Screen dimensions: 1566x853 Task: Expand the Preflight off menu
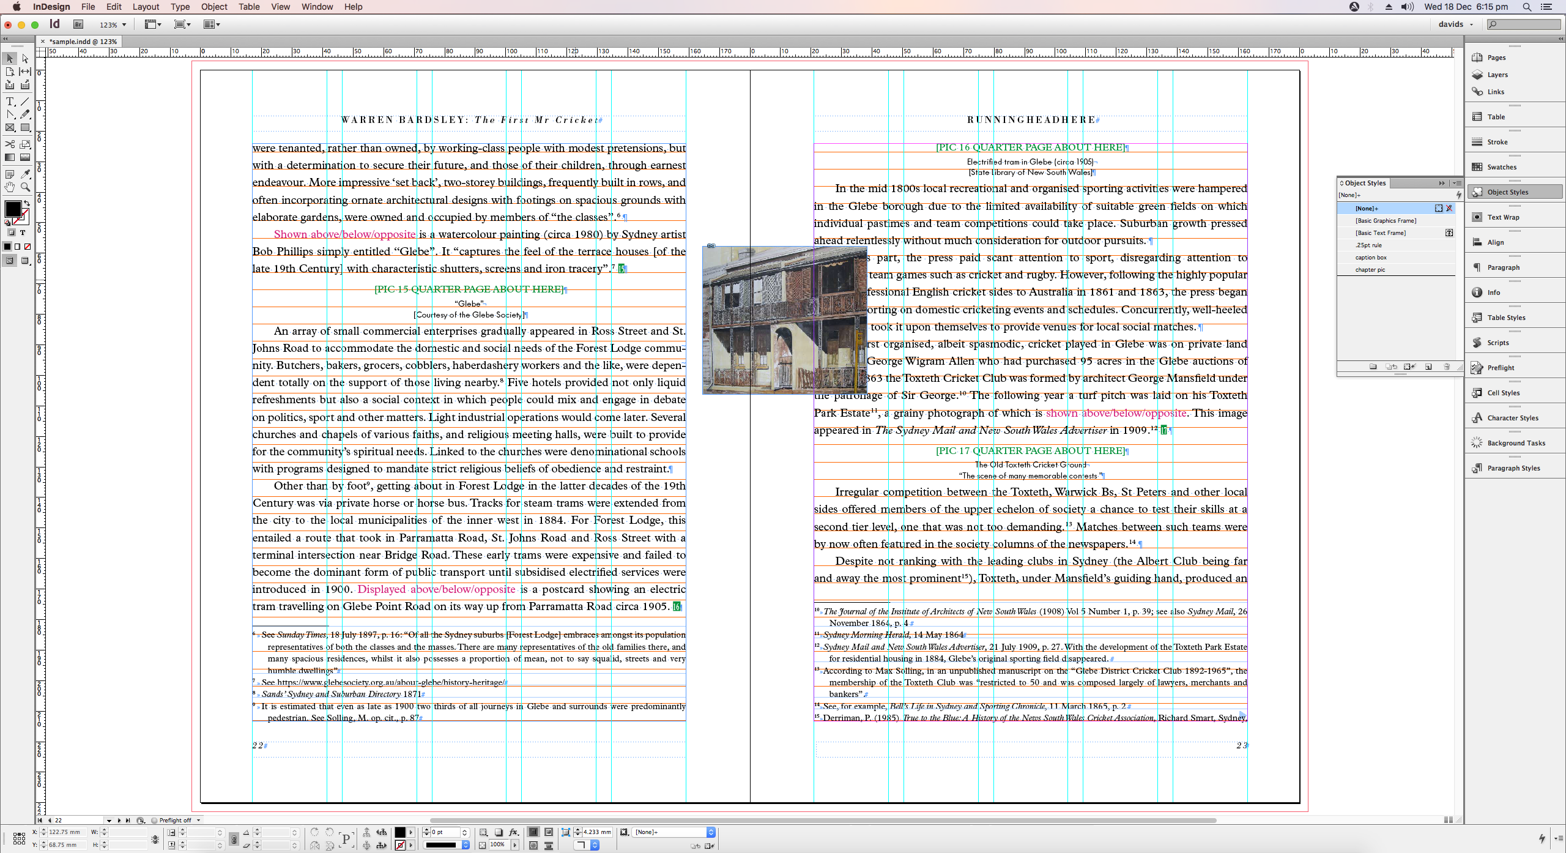point(198,820)
